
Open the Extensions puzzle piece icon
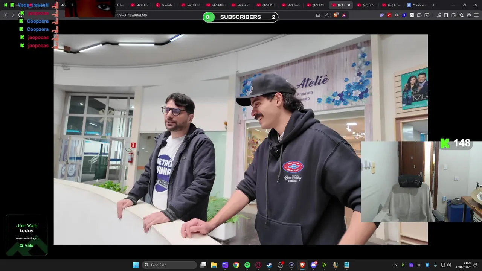coord(419,15)
